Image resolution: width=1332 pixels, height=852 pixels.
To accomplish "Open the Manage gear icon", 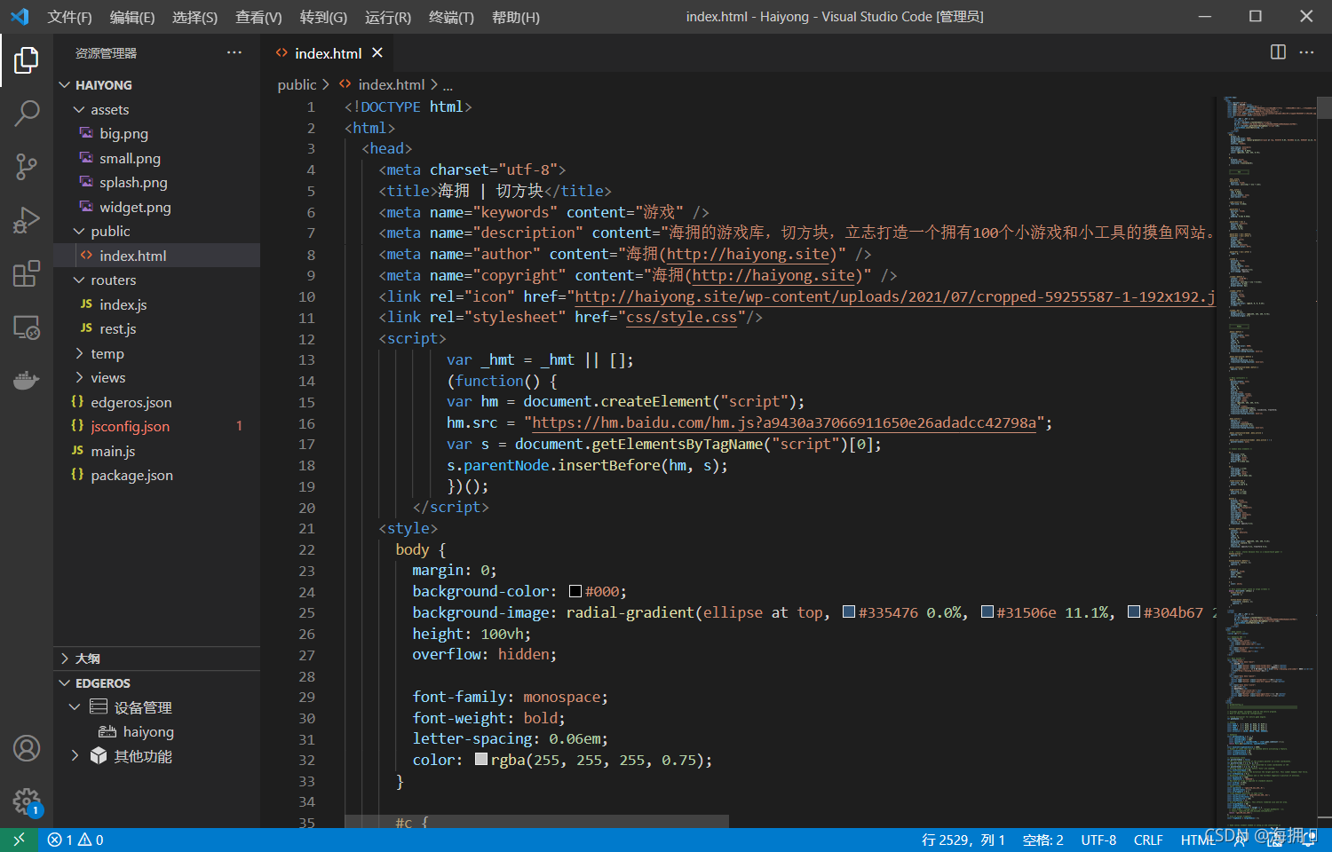I will 27,802.
